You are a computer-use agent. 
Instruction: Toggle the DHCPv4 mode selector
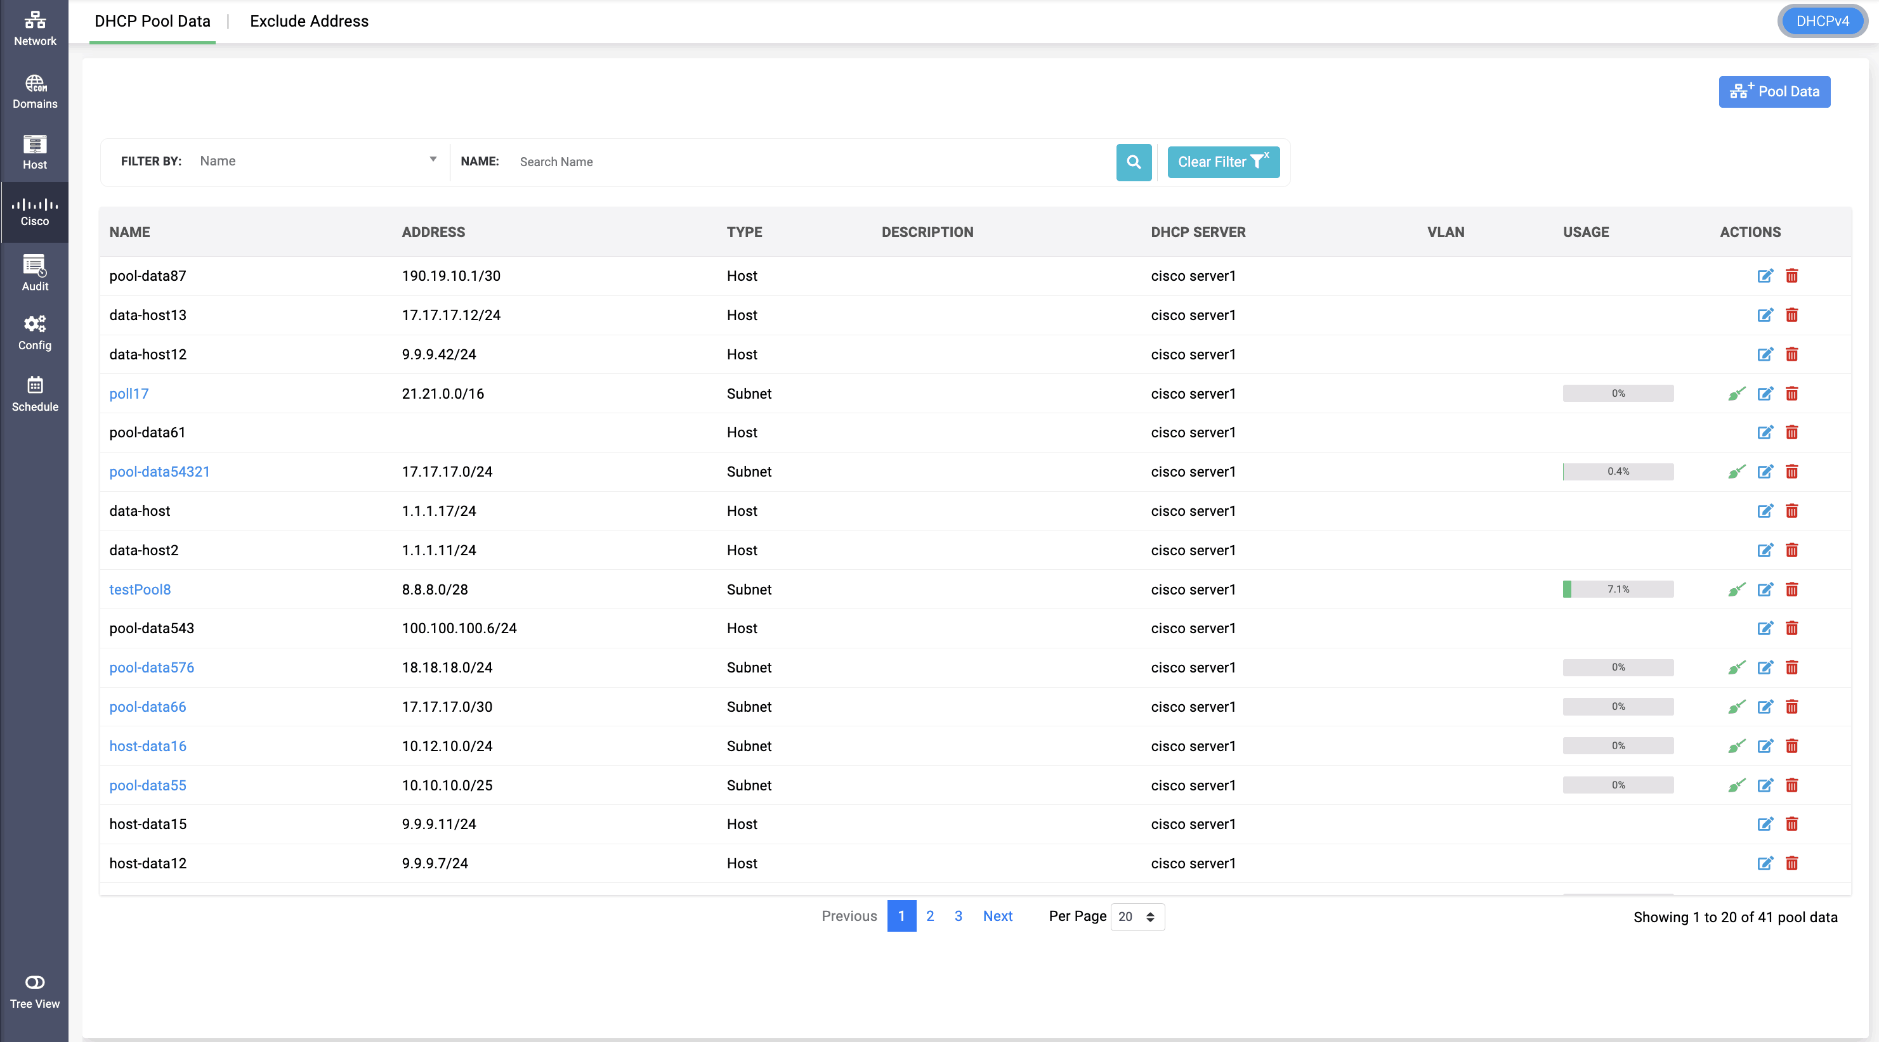pos(1821,20)
